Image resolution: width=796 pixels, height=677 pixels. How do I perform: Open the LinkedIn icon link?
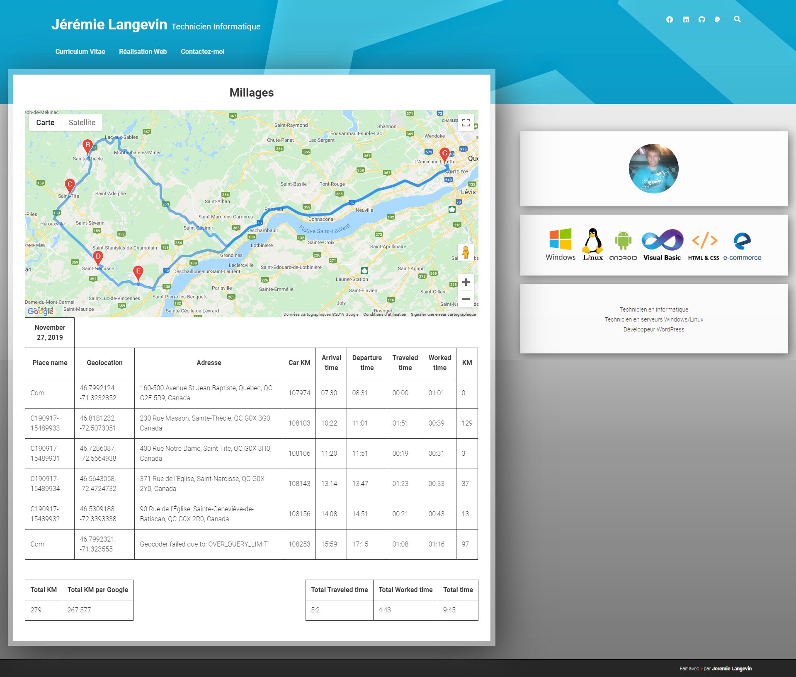pyautogui.click(x=686, y=19)
